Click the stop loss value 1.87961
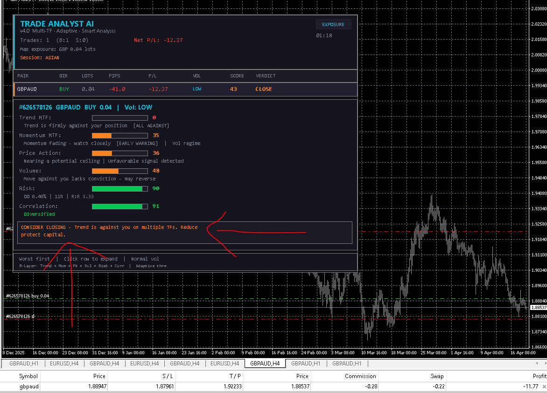 coord(165,386)
